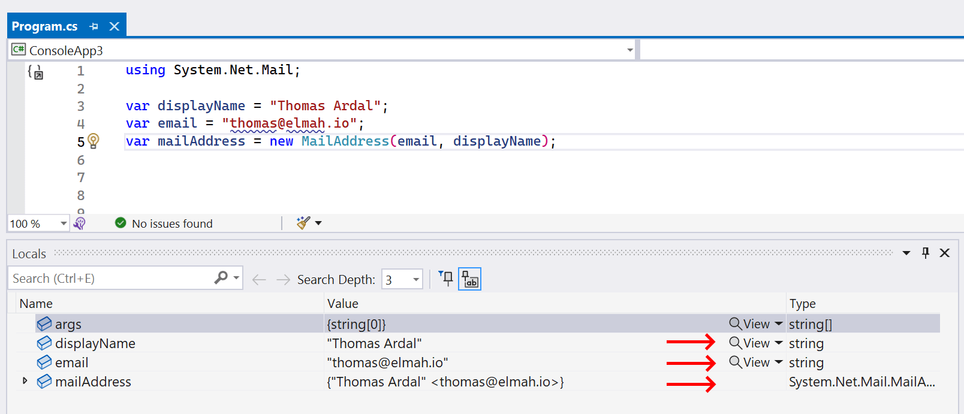Click the cube icon next to args
The image size is (964, 414).
click(x=44, y=324)
